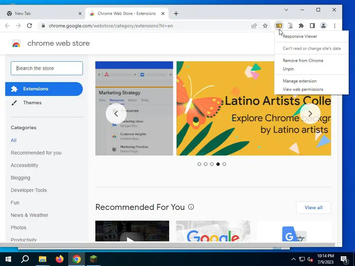Share this page from address bar
This screenshot has width=355, height=266.
point(254,26)
